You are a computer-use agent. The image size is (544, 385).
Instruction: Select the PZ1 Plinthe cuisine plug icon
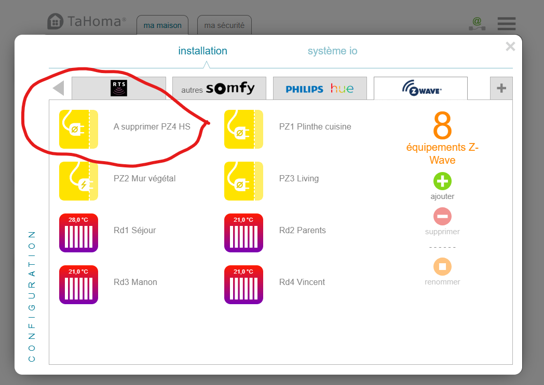[x=243, y=129]
